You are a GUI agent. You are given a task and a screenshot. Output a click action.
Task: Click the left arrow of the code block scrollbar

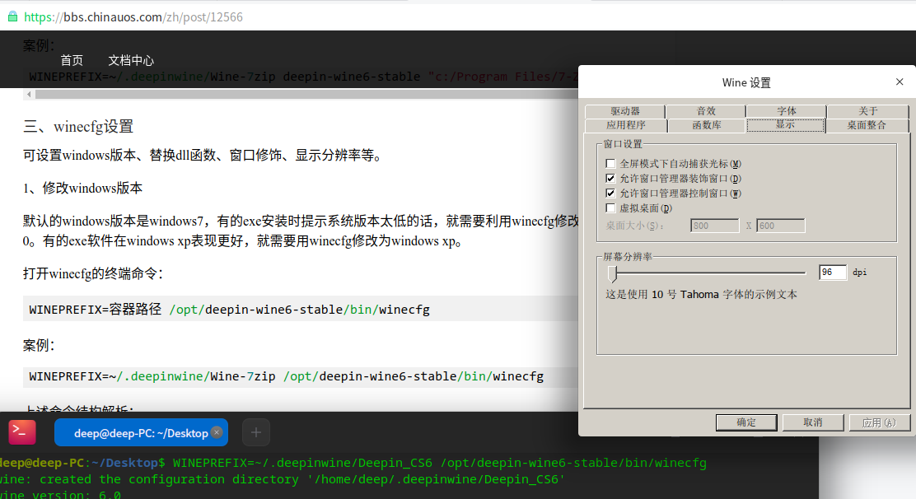(x=29, y=94)
